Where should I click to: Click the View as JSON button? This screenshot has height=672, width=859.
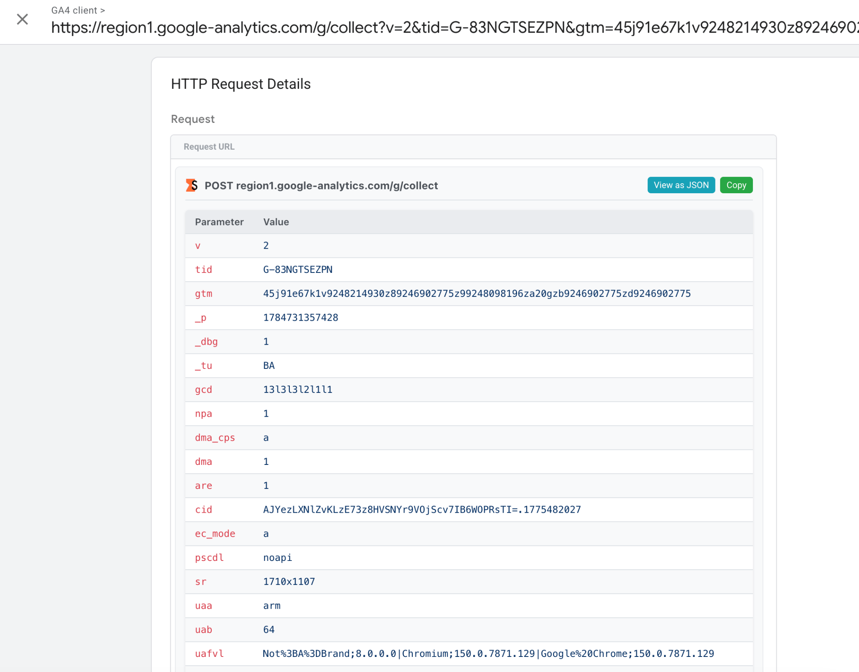[x=681, y=185]
